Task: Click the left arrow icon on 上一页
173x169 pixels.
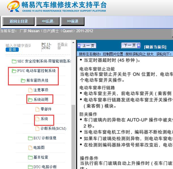Action: (79, 45)
